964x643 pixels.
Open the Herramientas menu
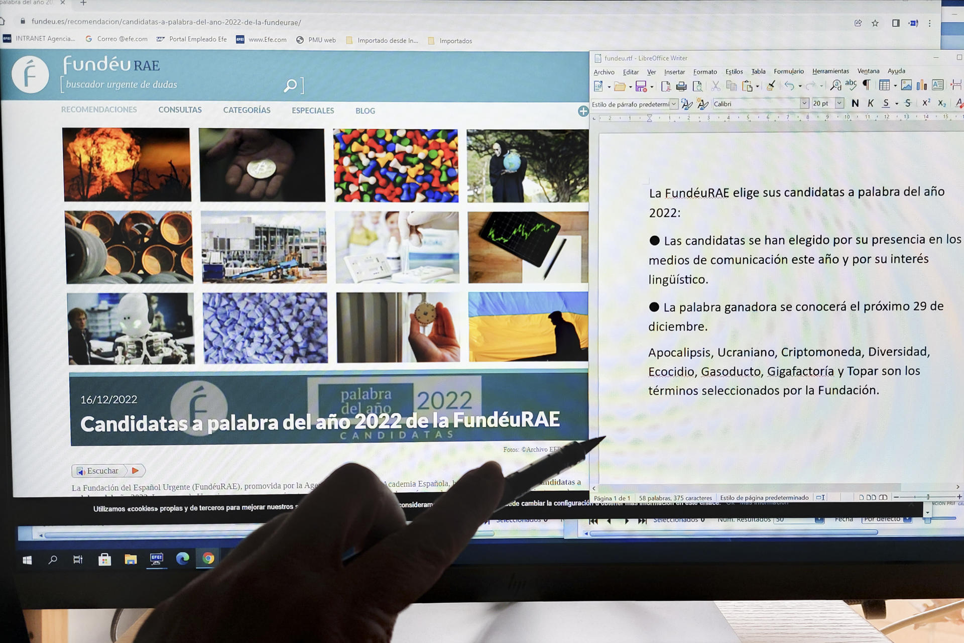830,71
